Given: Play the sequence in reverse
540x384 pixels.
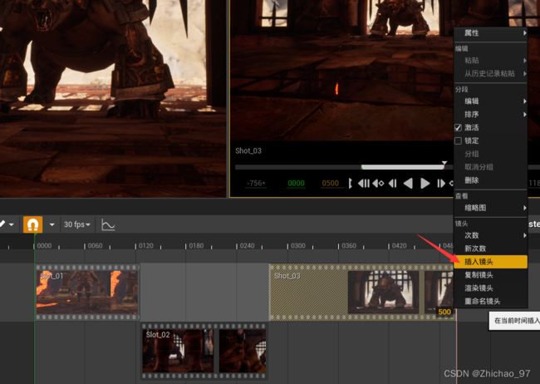Looking at the screenshot, I should (x=408, y=184).
